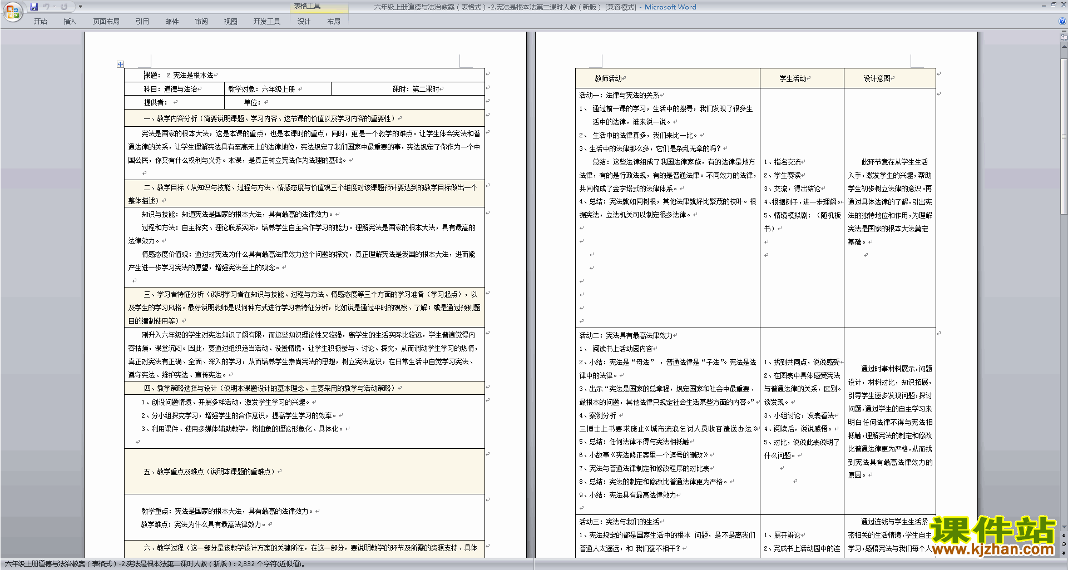Click the 教学对象: 六年级上册 cell
This screenshot has height=570, width=1068.
[x=278, y=89]
